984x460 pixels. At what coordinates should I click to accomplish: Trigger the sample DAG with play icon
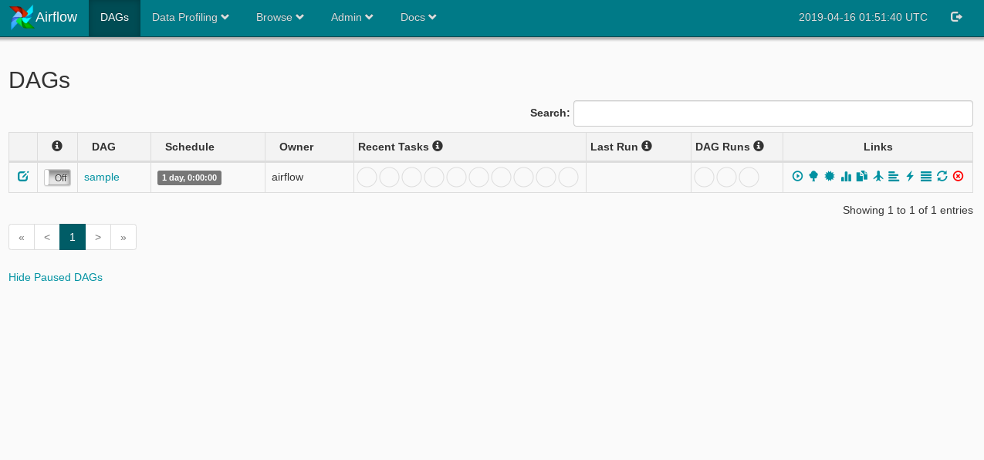[x=798, y=176]
